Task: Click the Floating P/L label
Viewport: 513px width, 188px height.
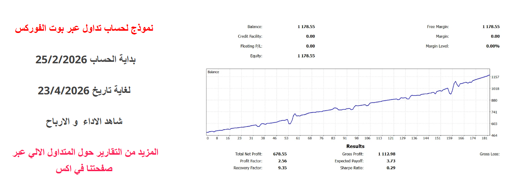Action: [251, 46]
